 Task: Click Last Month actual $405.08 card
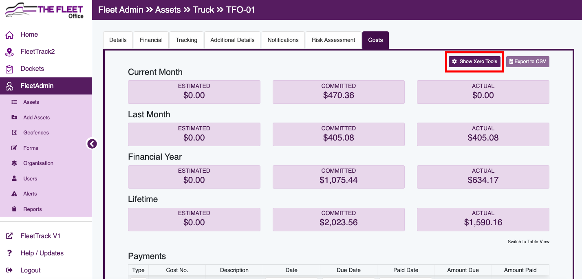483,134
